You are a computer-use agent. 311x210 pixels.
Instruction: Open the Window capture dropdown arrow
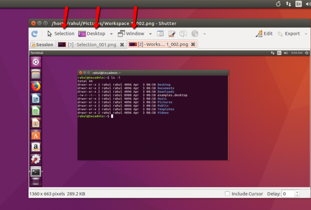(150, 34)
